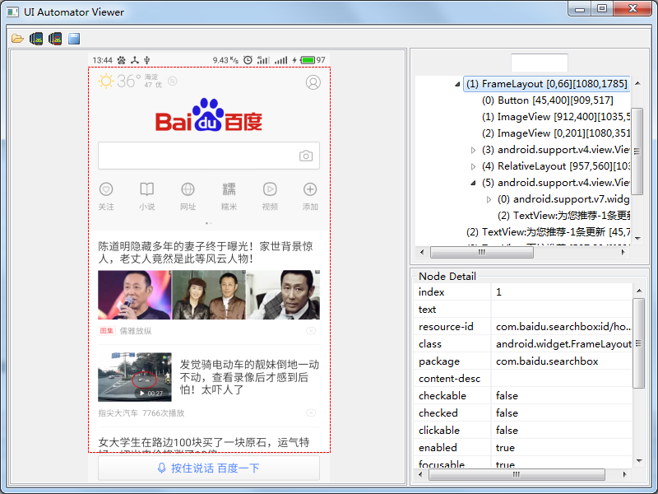Click the content-desc property row label
Screen dimensions: 658x494
(x=449, y=379)
